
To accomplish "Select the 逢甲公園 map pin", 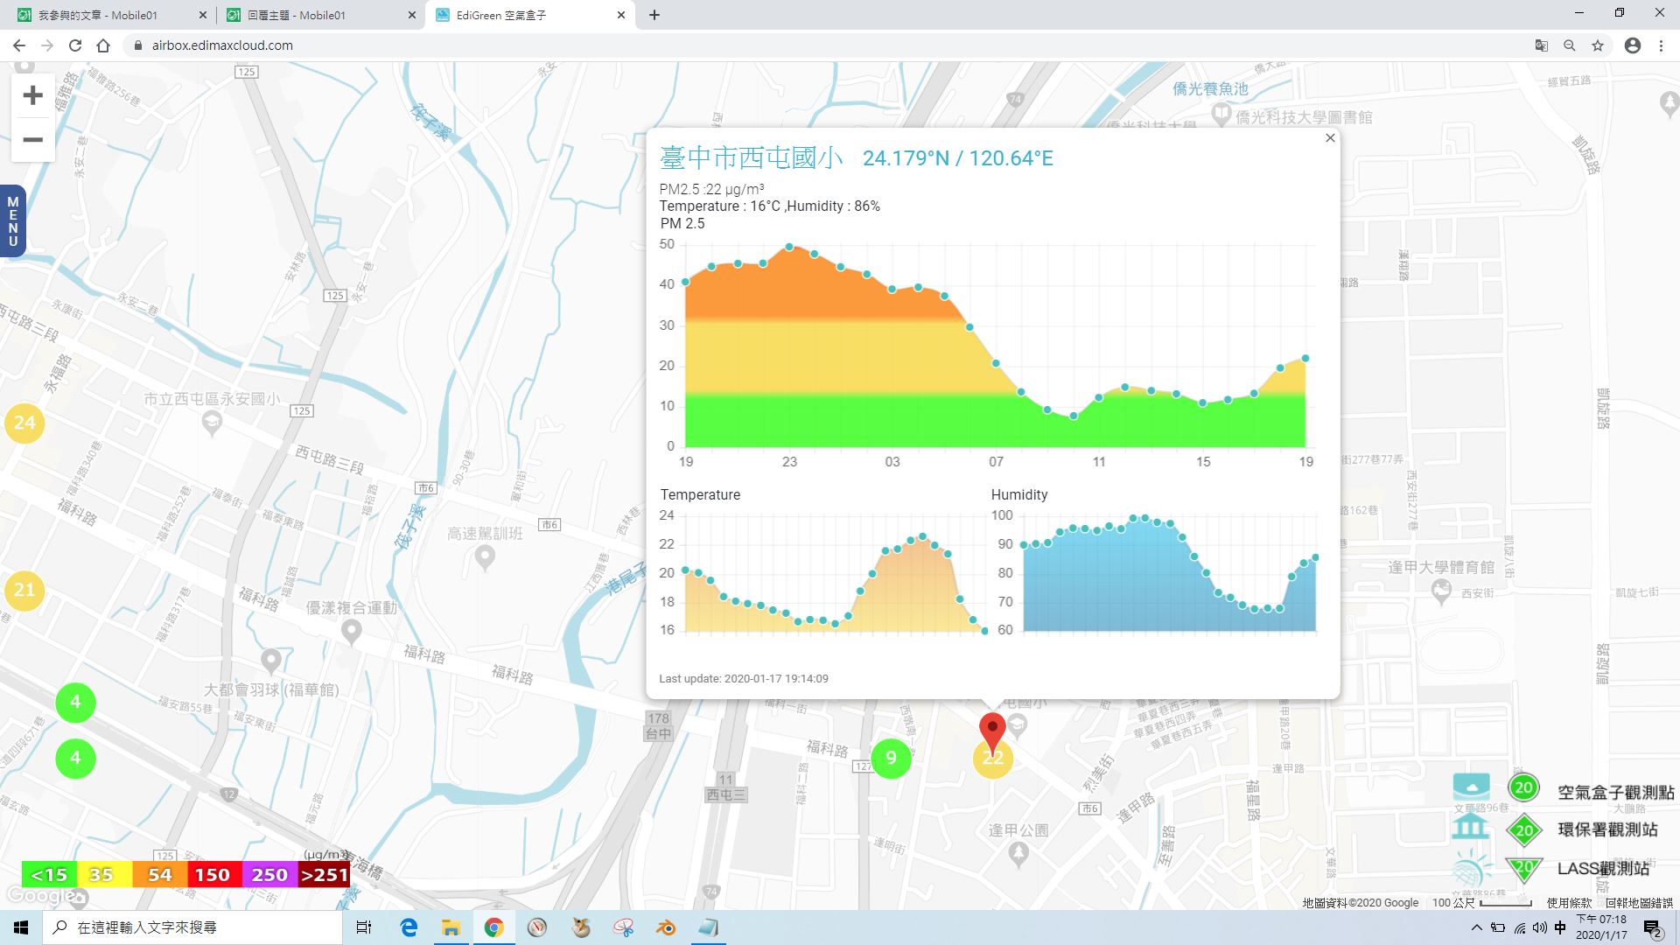I will [1018, 855].
